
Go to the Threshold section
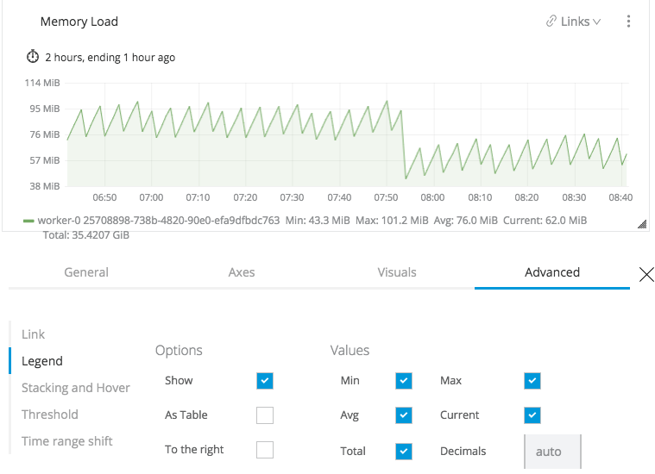pyautogui.click(x=50, y=415)
